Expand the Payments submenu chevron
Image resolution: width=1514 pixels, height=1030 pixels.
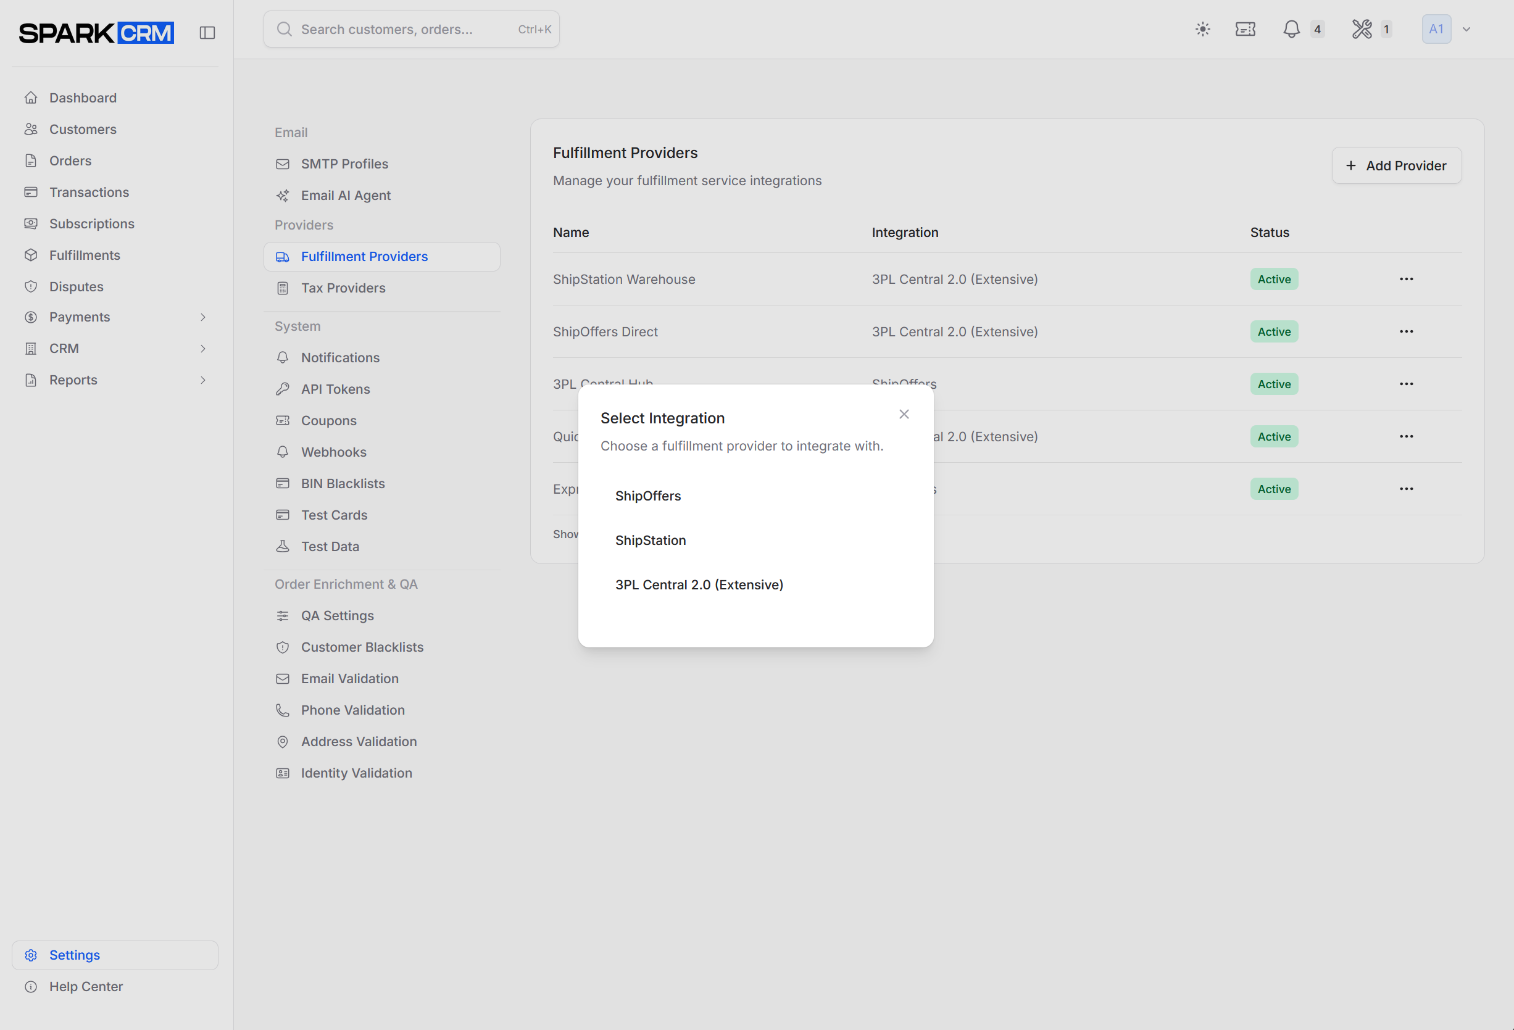pyautogui.click(x=202, y=317)
